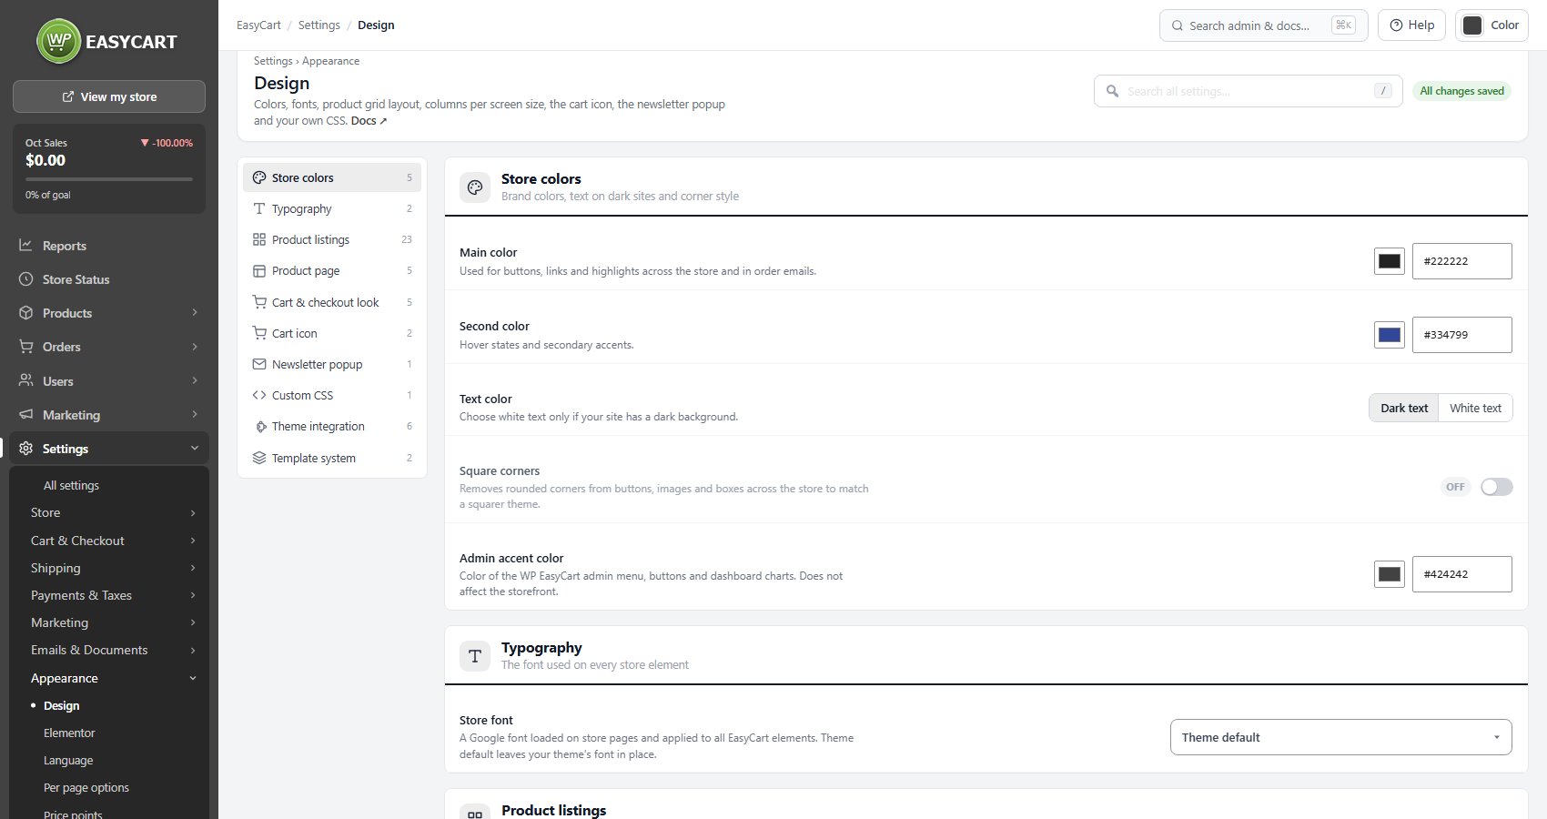Viewport: 1547px width, 819px height.
Task: Open the Admin accent color swatch picker
Action: click(x=1390, y=574)
